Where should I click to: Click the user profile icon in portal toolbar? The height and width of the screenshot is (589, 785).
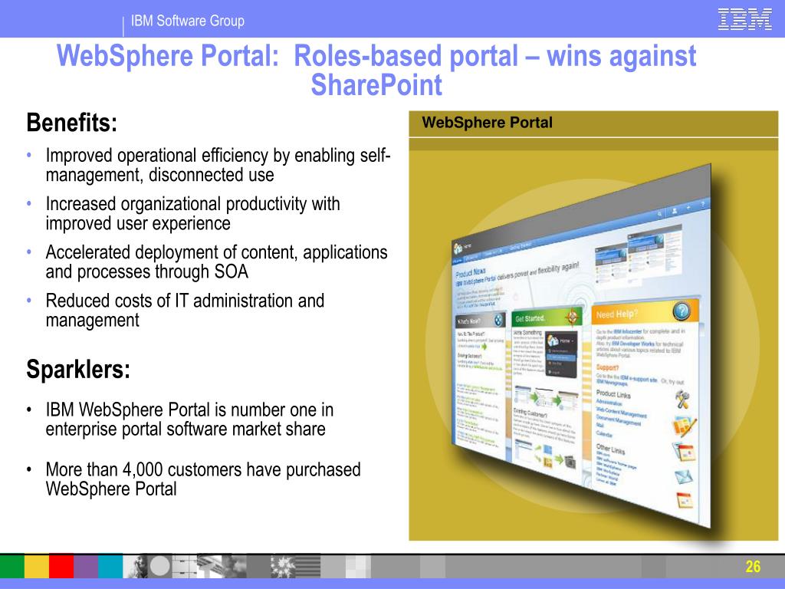click(675, 210)
